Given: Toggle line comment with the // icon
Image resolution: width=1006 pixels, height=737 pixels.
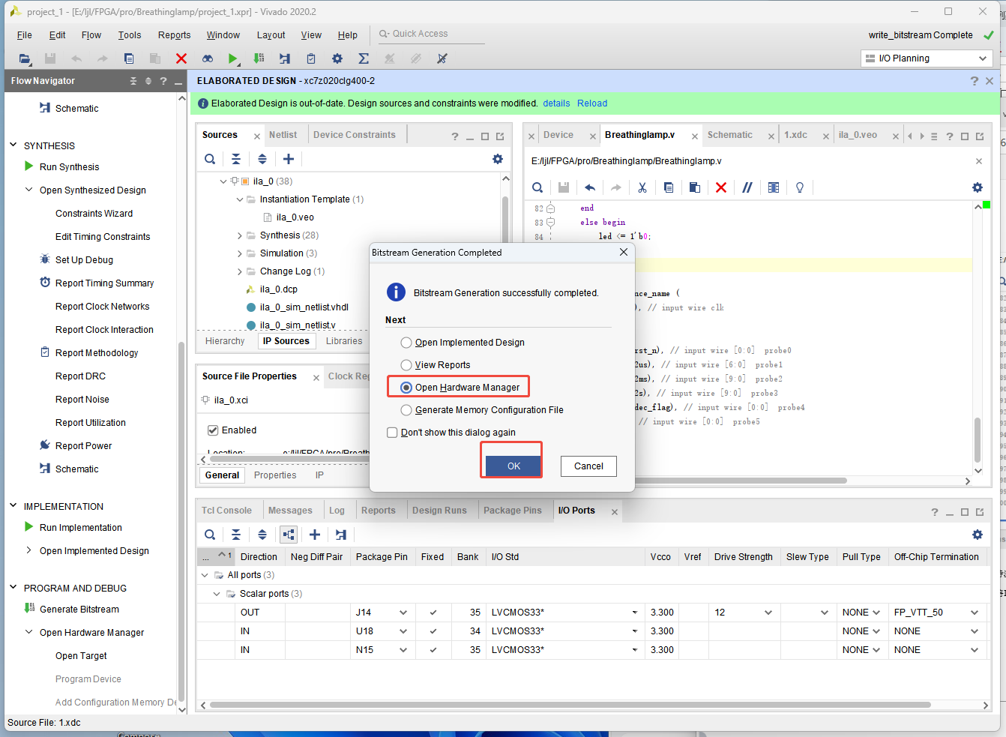Looking at the screenshot, I should (x=747, y=187).
